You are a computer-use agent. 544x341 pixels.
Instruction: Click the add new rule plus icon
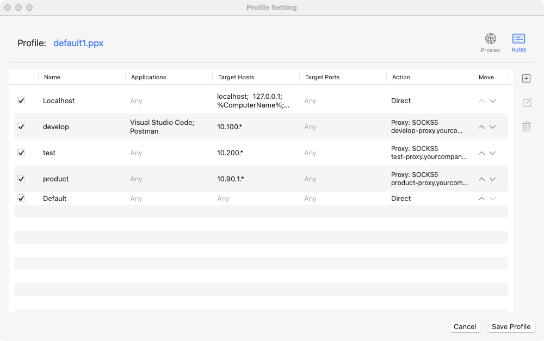[526, 79]
